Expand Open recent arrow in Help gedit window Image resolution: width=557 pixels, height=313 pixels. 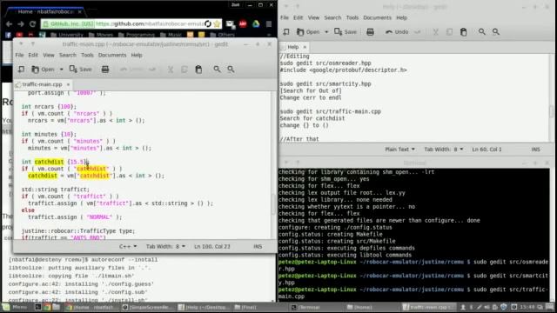(x=326, y=32)
